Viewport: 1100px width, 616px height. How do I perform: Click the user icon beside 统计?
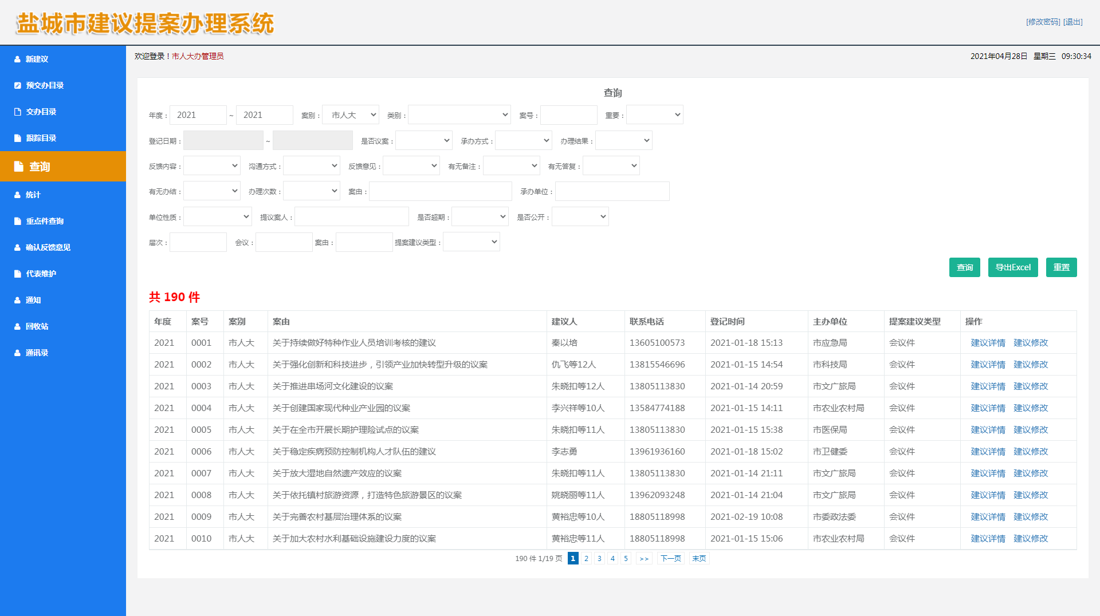(x=17, y=195)
